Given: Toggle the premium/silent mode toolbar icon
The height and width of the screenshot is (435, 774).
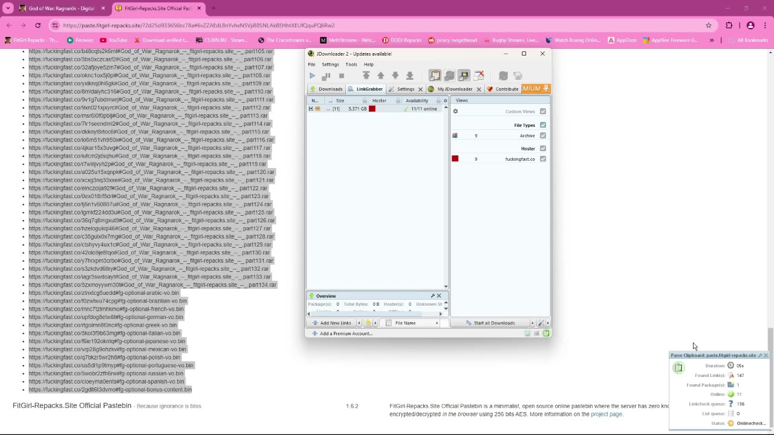Looking at the screenshot, I should click(x=464, y=76).
